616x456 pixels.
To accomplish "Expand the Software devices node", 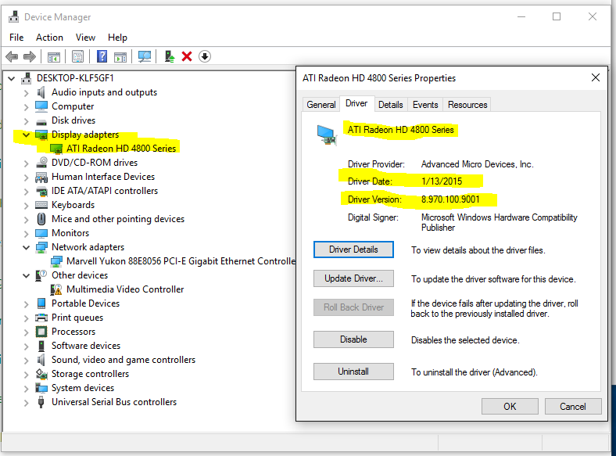I will click(27, 346).
